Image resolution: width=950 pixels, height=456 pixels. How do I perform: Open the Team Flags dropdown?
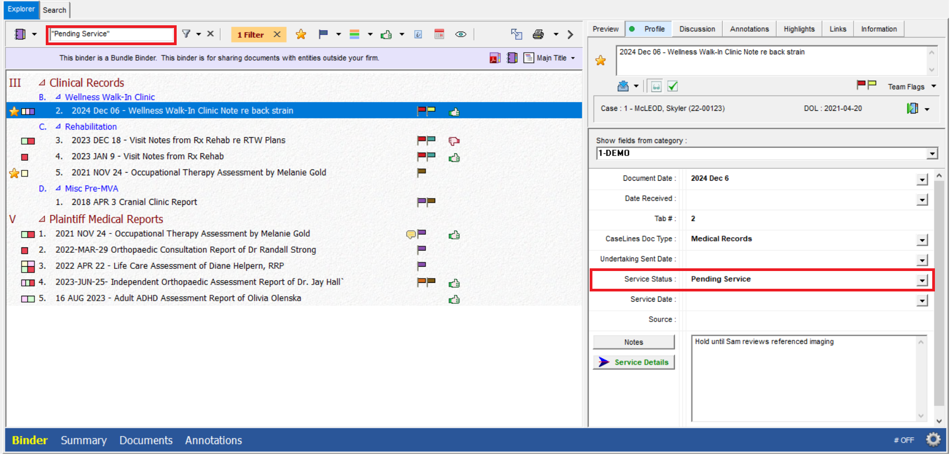click(933, 87)
